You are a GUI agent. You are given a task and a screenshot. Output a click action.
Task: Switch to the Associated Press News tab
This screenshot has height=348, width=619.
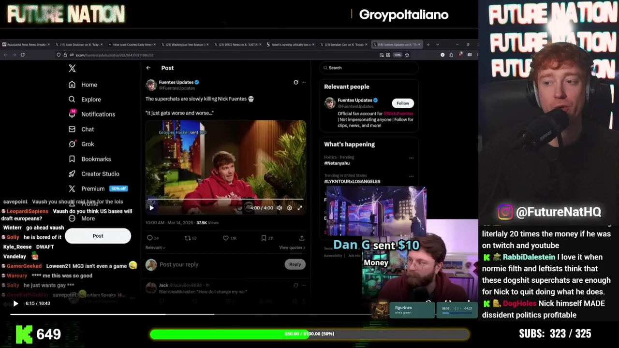26,44
